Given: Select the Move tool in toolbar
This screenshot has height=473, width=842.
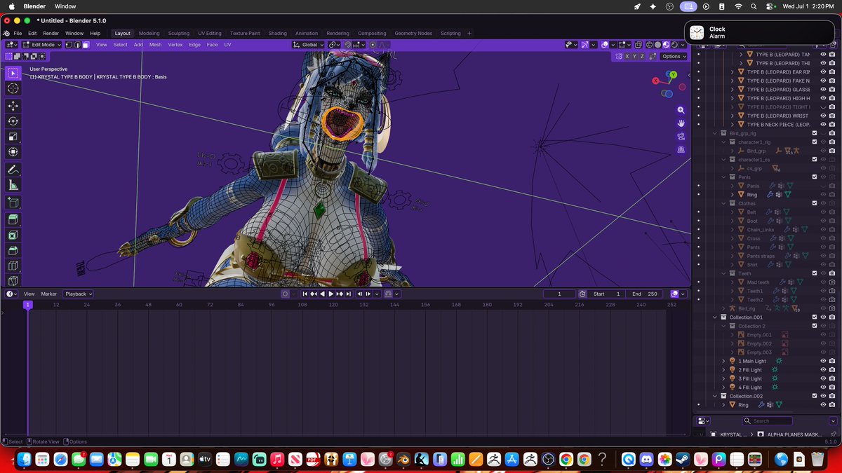Looking at the screenshot, I should click(x=13, y=105).
